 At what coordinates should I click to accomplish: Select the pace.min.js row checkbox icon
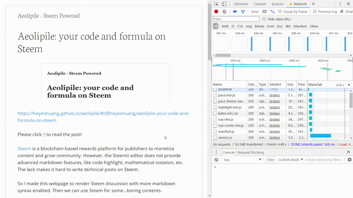215,95
